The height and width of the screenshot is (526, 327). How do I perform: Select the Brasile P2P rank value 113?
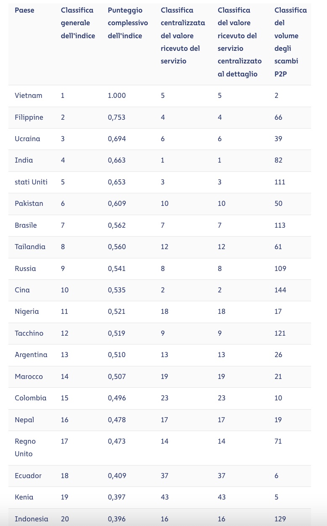click(280, 225)
